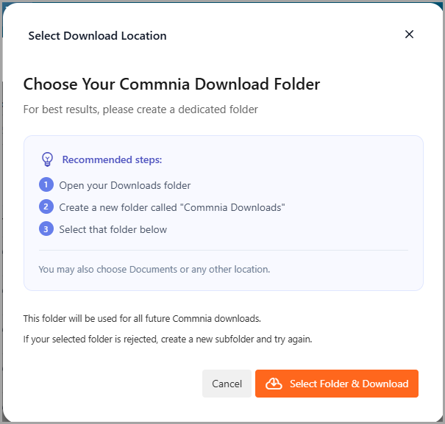Click the Select Folder & Download label
This screenshot has height=424, width=445.
[x=349, y=384]
